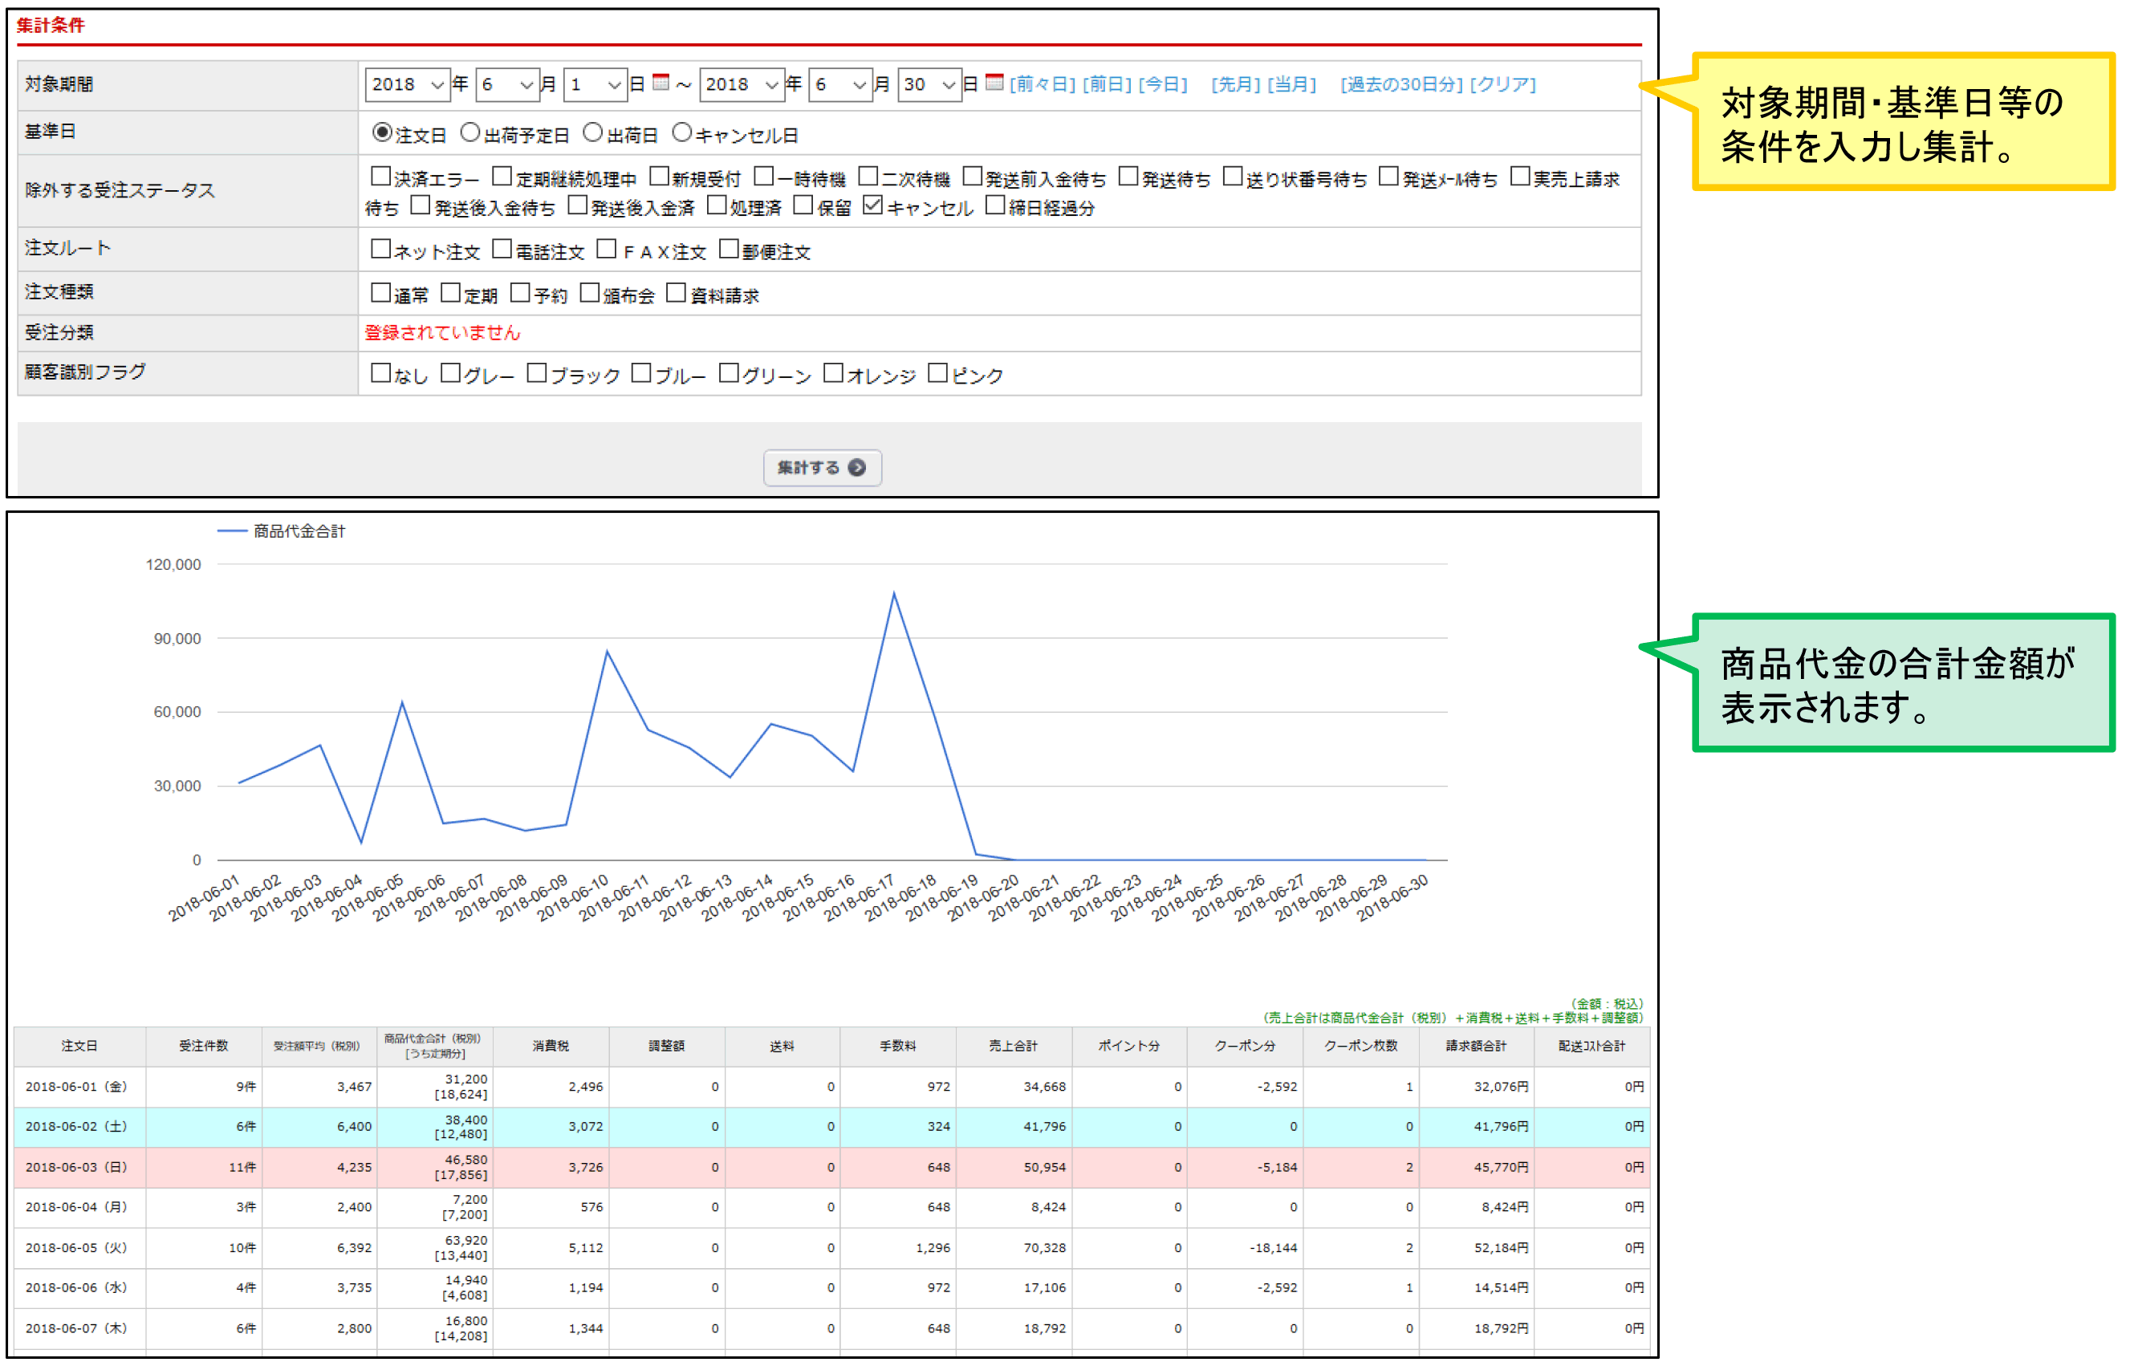Click the 集計する aggregate button
2130x1366 pixels.
[822, 467]
